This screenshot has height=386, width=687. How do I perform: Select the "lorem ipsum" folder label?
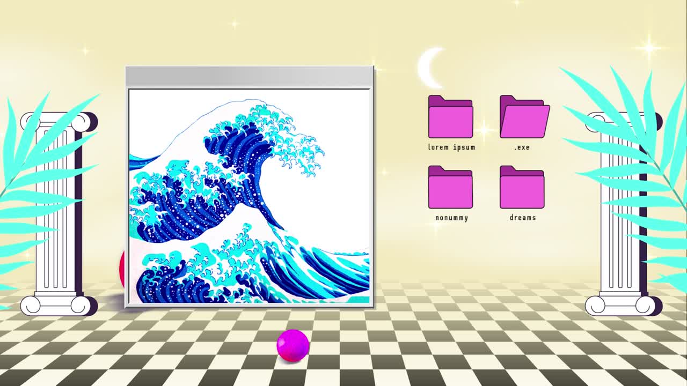[451, 146]
